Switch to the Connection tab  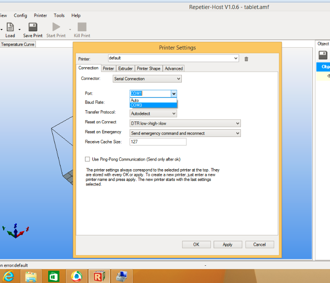coord(88,68)
